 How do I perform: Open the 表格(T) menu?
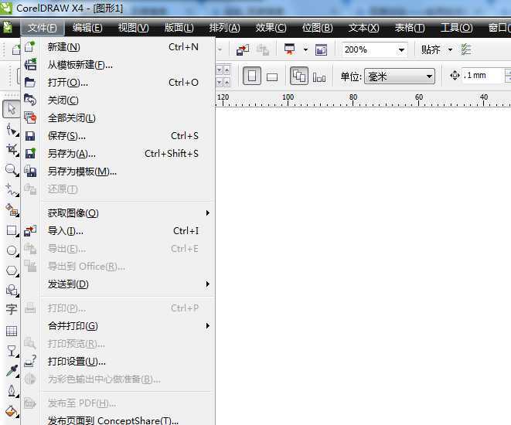pos(410,28)
